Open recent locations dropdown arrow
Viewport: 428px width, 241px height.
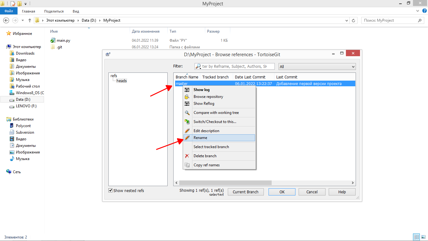(x=23, y=20)
